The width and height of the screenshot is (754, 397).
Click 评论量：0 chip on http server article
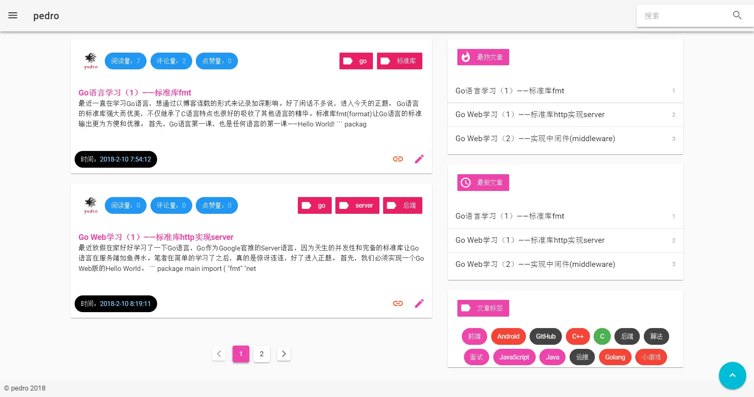coord(171,205)
